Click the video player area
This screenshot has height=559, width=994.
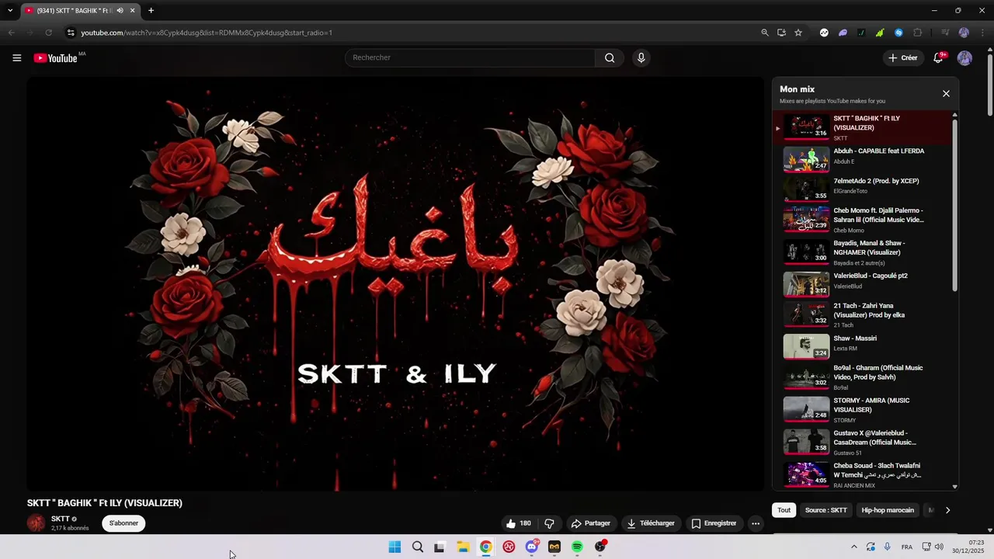(396, 283)
